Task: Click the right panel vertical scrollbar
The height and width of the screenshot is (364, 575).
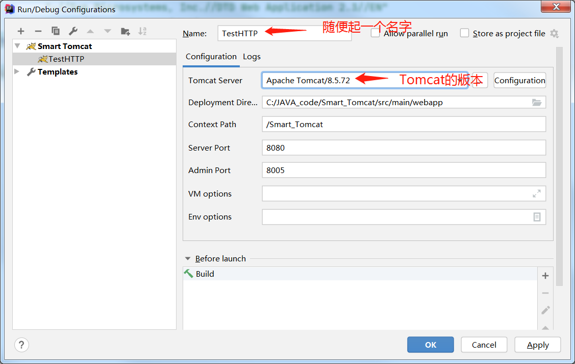Action: tap(559, 166)
